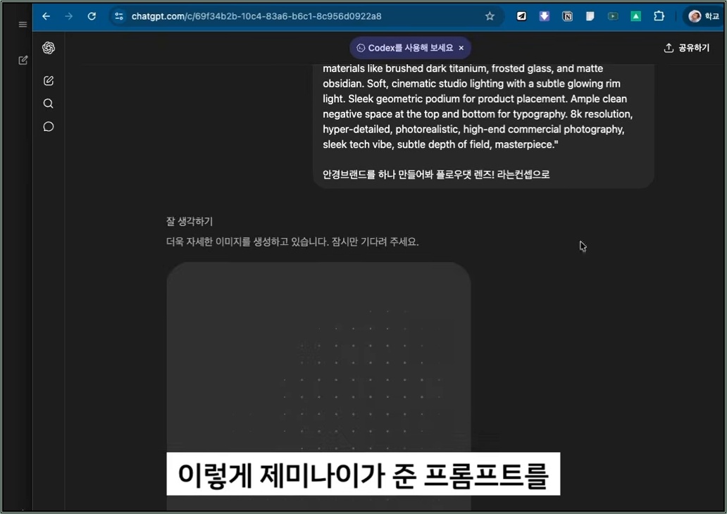Expand the 잘 생각하기 thinking label
Screen dimensions: 727x514
pyautogui.click(x=189, y=222)
